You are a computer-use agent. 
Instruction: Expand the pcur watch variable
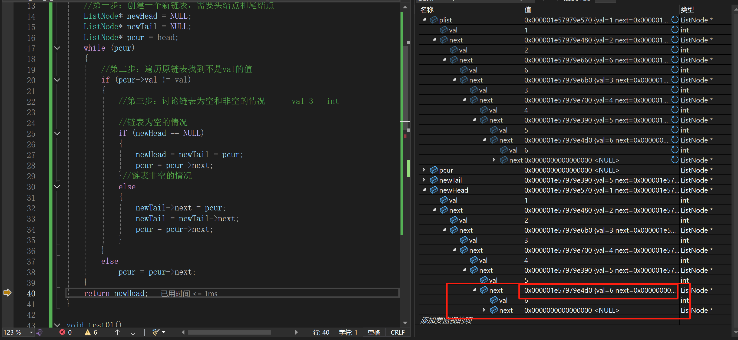[x=424, y=170]
